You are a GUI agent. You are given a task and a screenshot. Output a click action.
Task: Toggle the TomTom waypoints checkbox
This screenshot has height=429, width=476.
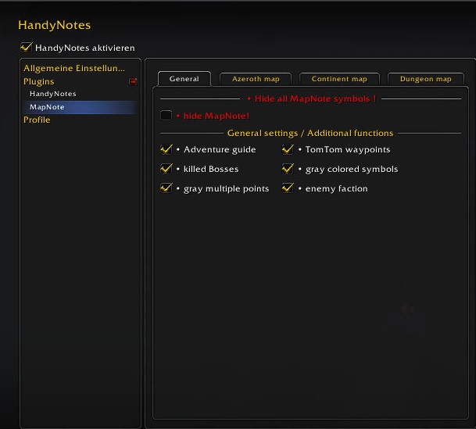pyautogui.click(x=288, y=149)
